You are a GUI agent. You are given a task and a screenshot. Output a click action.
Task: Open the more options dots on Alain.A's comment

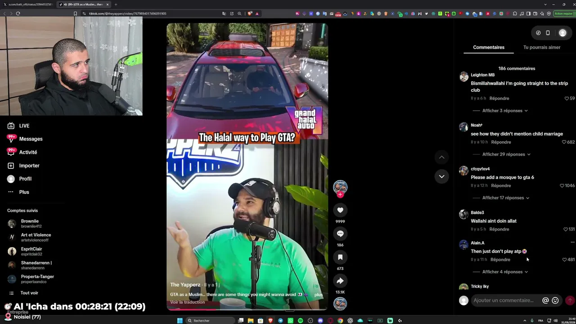pyautogui.click(x=572, y=243)
